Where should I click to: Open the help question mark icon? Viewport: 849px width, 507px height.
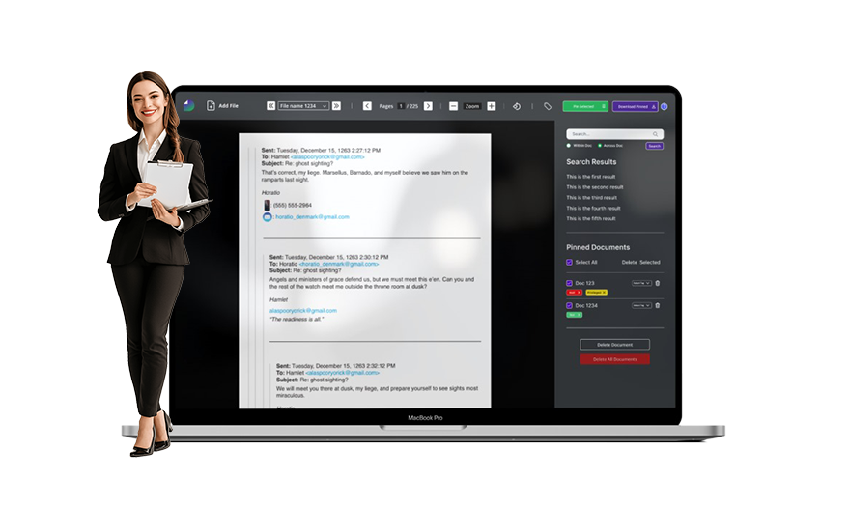[665, 106]
